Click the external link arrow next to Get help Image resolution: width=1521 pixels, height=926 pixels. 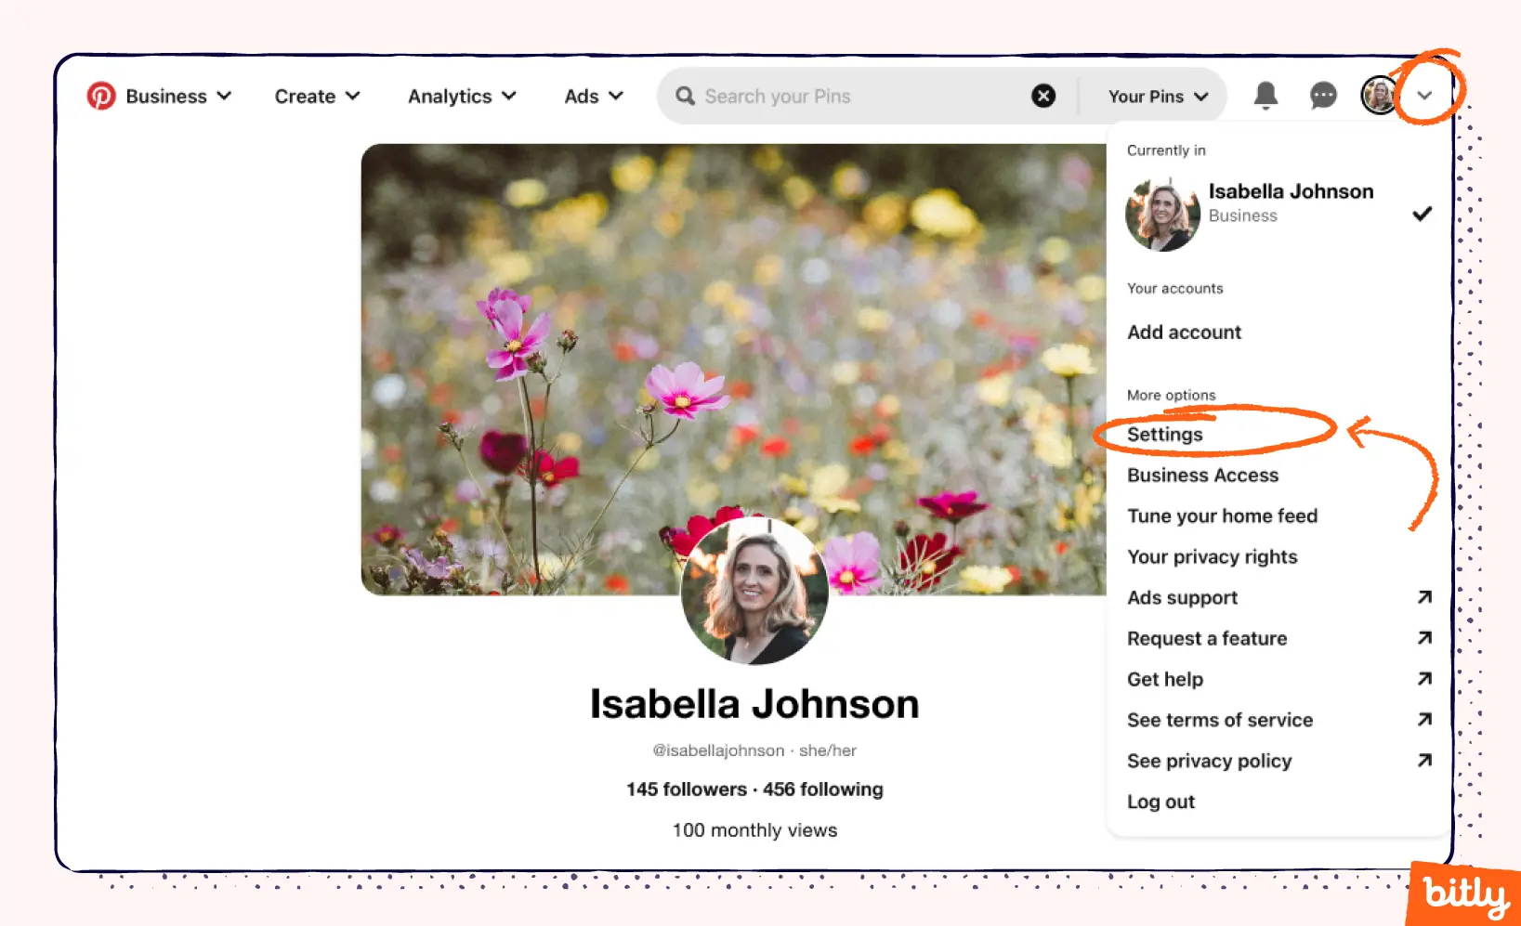click(1423, 679)
